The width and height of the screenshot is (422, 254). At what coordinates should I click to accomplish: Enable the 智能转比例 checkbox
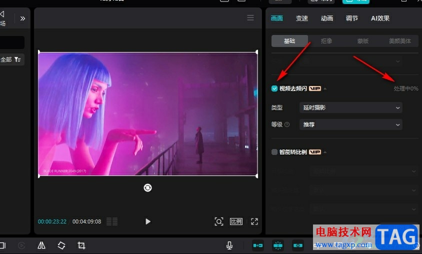[x=274, y=152]
